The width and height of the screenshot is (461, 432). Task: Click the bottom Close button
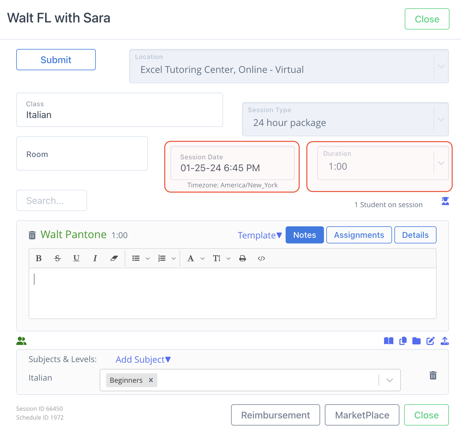coord(427,415)
